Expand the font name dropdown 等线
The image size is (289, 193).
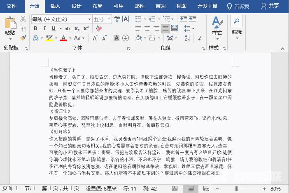[x=89, y=19]
